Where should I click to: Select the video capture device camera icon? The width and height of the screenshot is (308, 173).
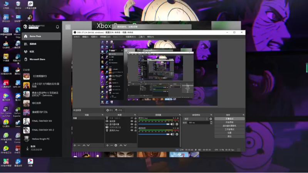[x=107, y=127]
